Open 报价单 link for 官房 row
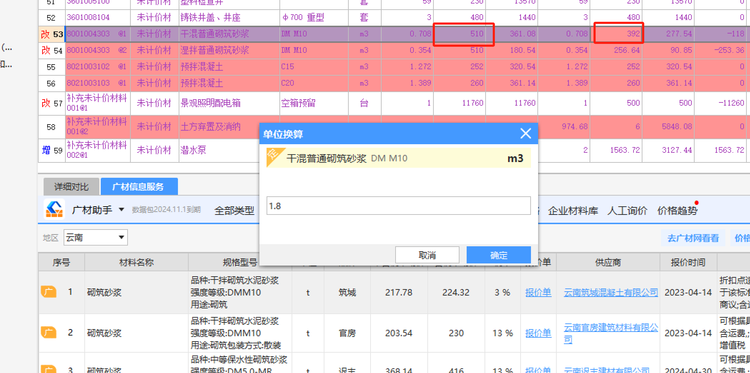The image size is (750, 373). (x=538, y=333)
